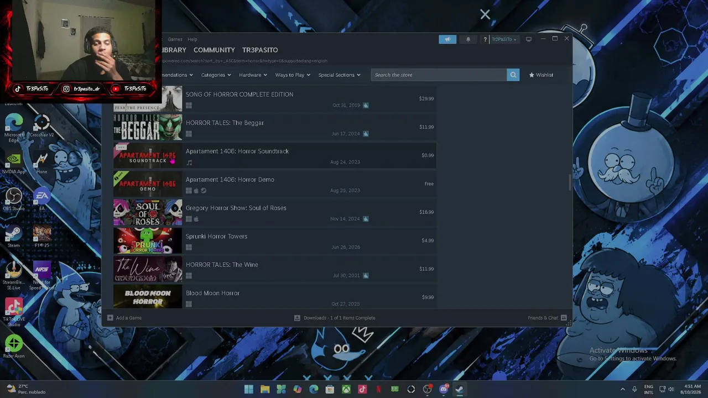
Task: Click the Add a Game label
Action: [x=129, y=318]
